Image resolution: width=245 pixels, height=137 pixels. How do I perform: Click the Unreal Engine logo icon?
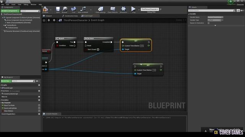pos(2,2)
